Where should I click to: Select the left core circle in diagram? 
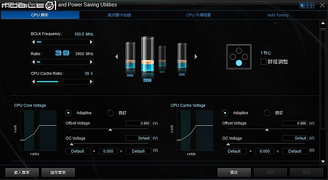coord(233,57)
